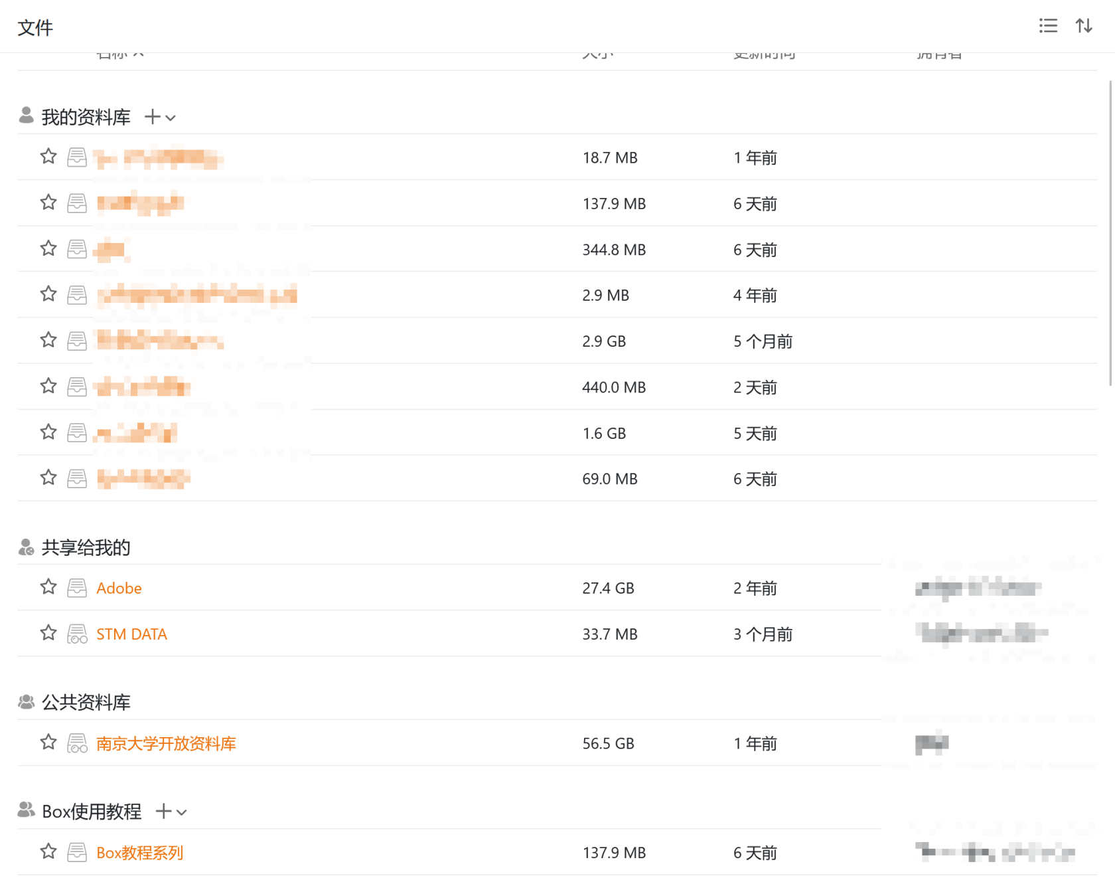Open the STM DATA library link

coord(131,634)
